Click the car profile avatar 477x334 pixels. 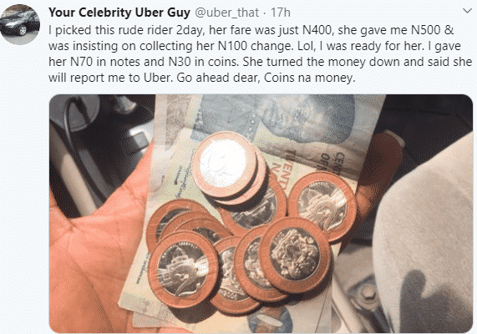tap(20, 24)
